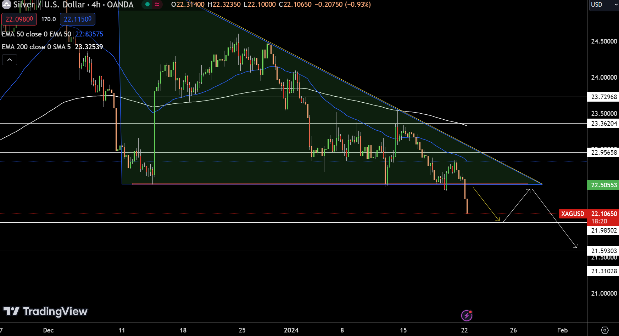Click the green market status dot
Image resolution: width=619 pixels, height=336 pixels.
click(147, 4)
